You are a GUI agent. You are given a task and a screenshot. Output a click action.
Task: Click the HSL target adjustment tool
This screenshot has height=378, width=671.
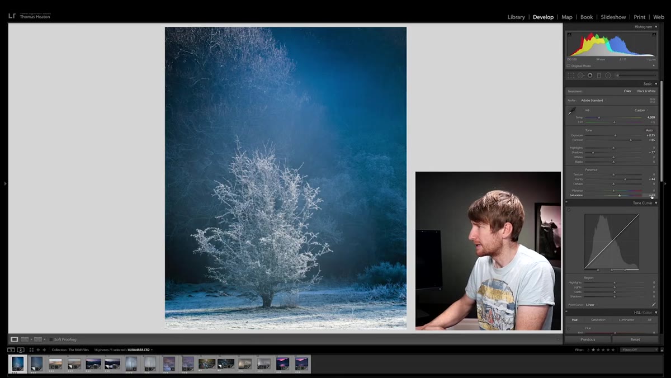pyautogui.click(x=569, y=328)
